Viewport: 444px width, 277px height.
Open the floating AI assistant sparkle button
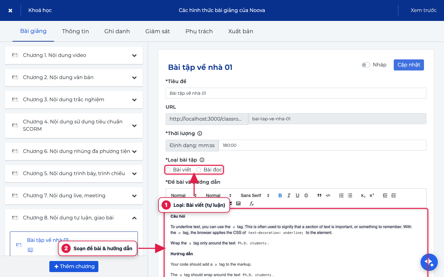[429, 262]
